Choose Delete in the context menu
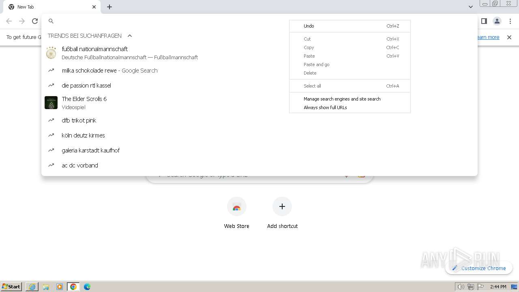519x292 pixels. coord(350,73)
